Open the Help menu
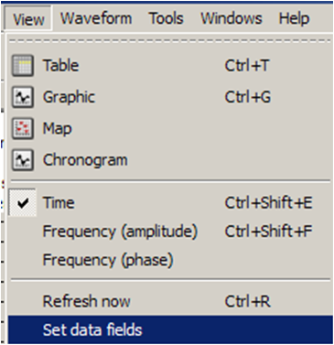 [294, 18]
